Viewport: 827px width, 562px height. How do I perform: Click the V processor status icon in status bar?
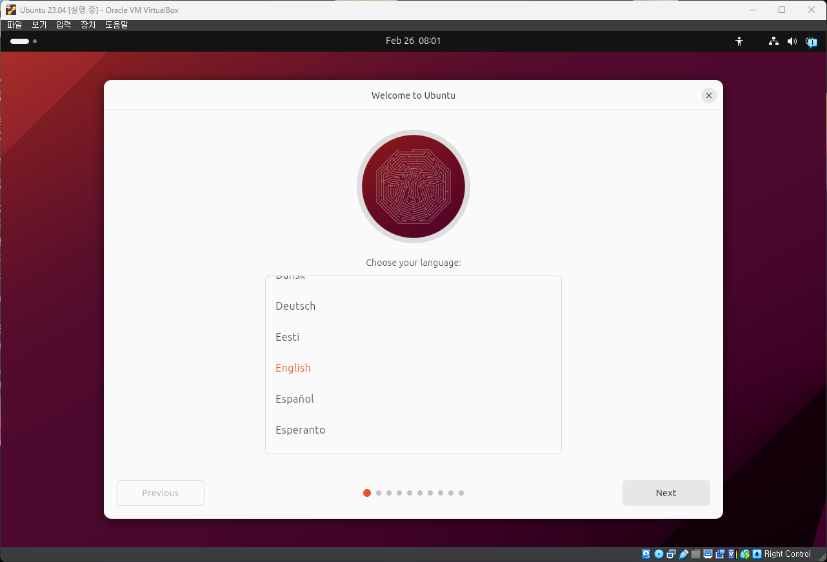click(732, 554)
